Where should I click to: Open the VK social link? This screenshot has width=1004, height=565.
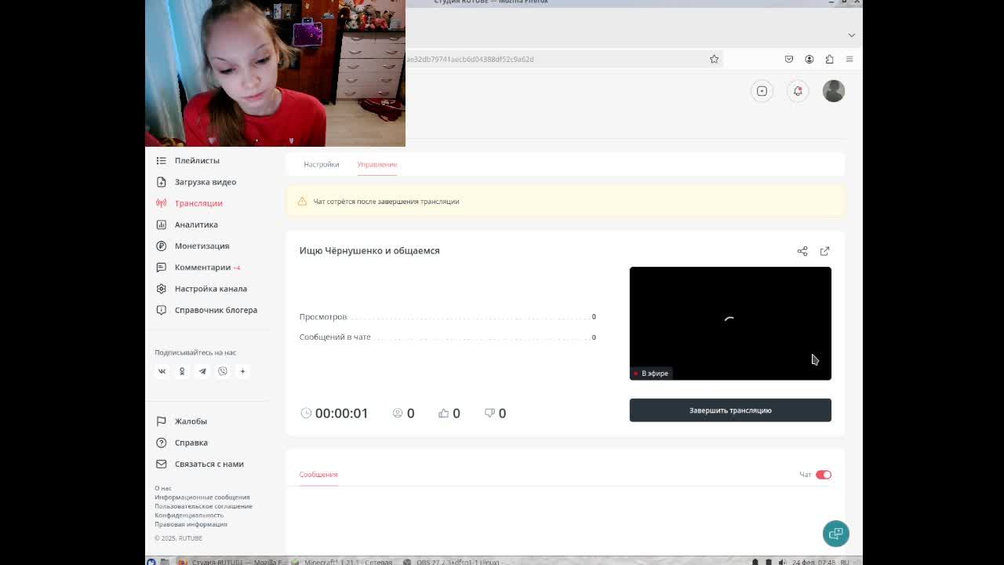click(162, 371)
